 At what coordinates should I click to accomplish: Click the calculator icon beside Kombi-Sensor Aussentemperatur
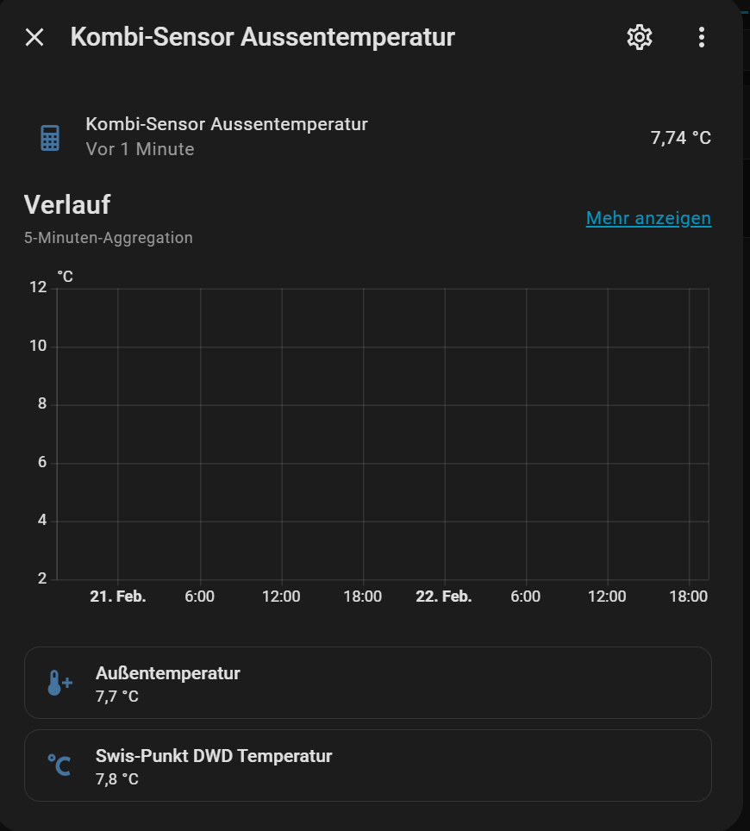point(50,137)
